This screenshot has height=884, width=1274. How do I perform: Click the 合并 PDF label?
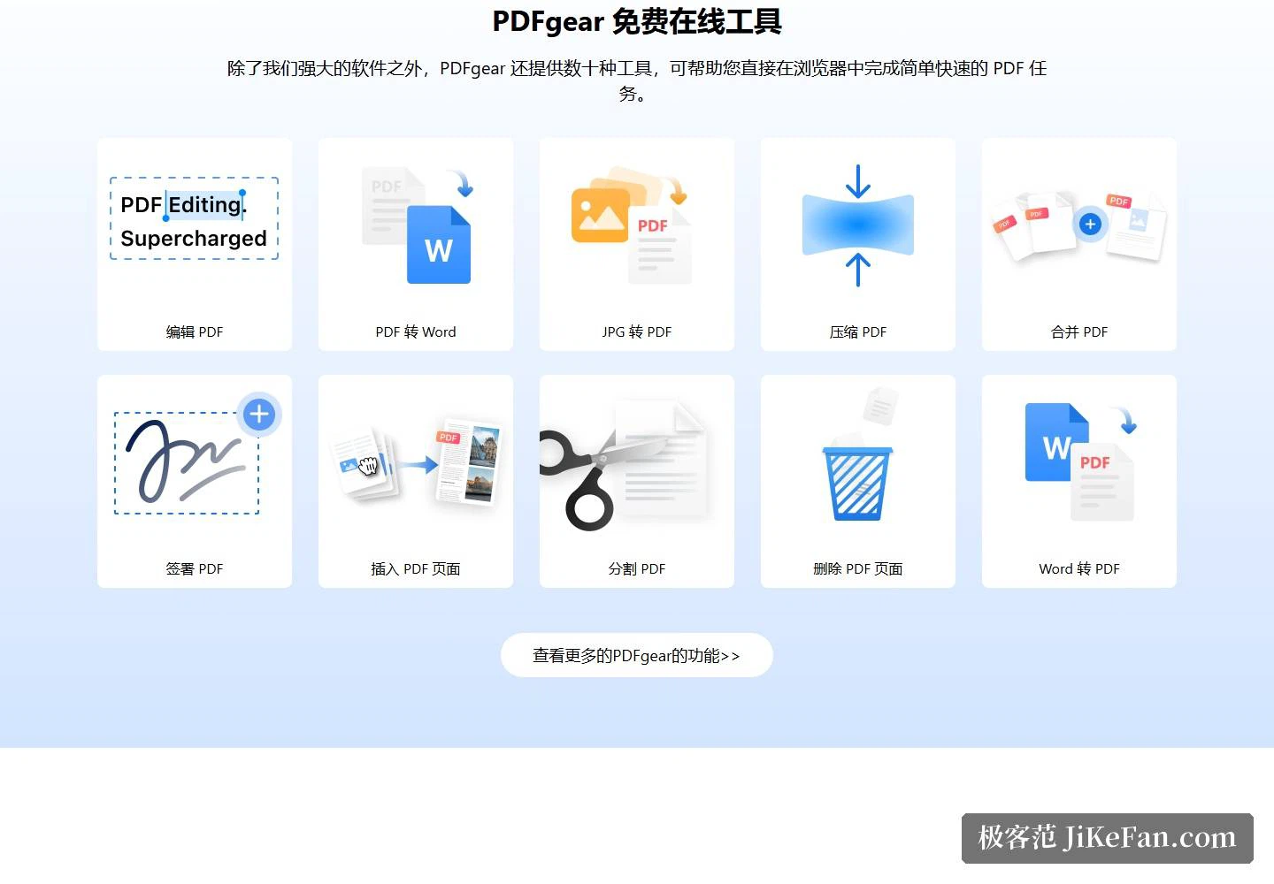point(1079,332)
